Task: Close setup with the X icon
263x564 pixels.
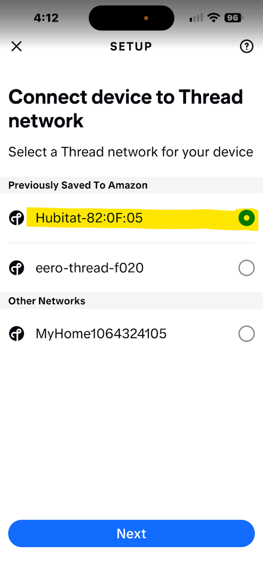Action: point(16,46)
